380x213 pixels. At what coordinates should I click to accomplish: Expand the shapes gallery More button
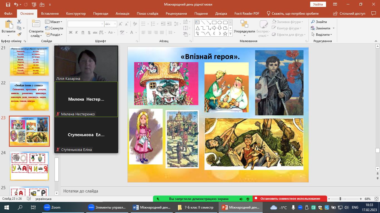pos(230,34)
